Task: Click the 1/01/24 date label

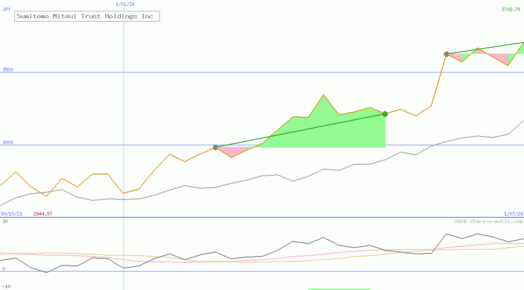Action: point(125,4)
